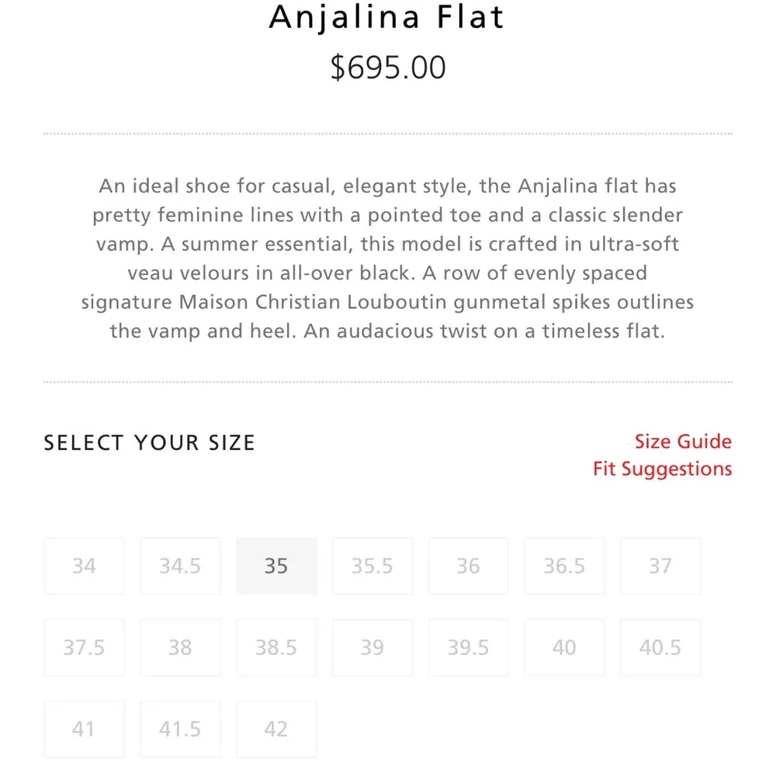Select size 41.5 box
Viewport: 776px width, 776px height.
[180, 729]
